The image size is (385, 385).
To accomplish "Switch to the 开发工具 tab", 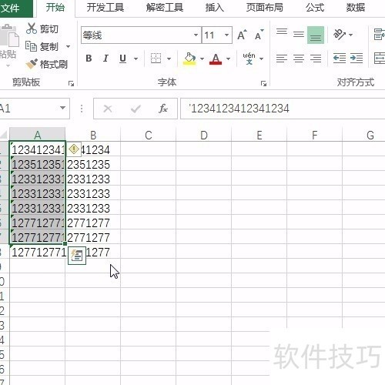I will 105,8.
